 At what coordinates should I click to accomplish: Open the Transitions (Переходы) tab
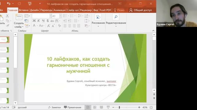[46, 10]
